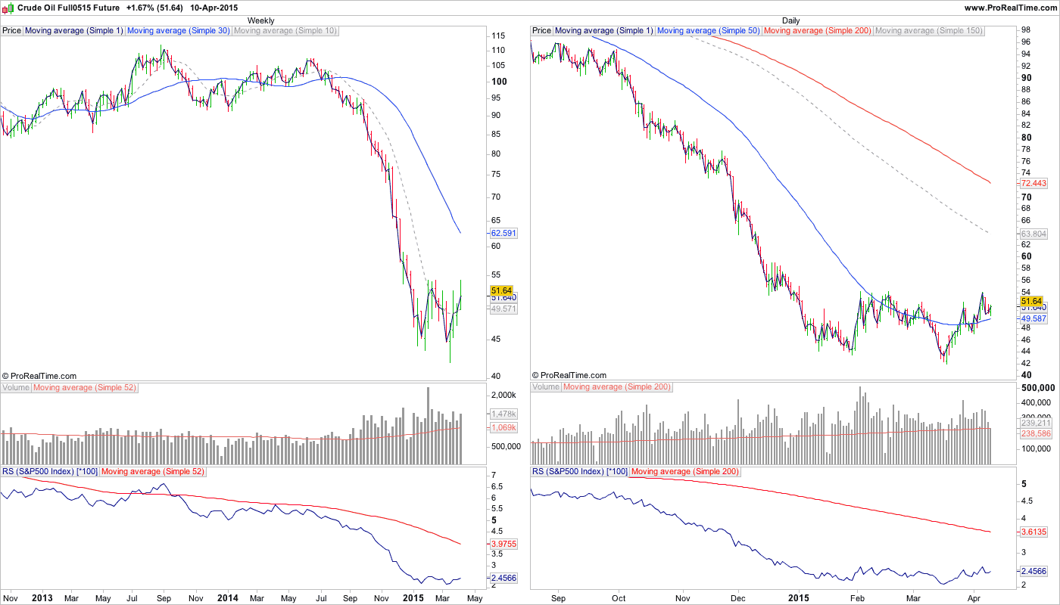Select the Price label on the Weekly chart
This screenshot has height=605, width=1060.
point(12,31)
